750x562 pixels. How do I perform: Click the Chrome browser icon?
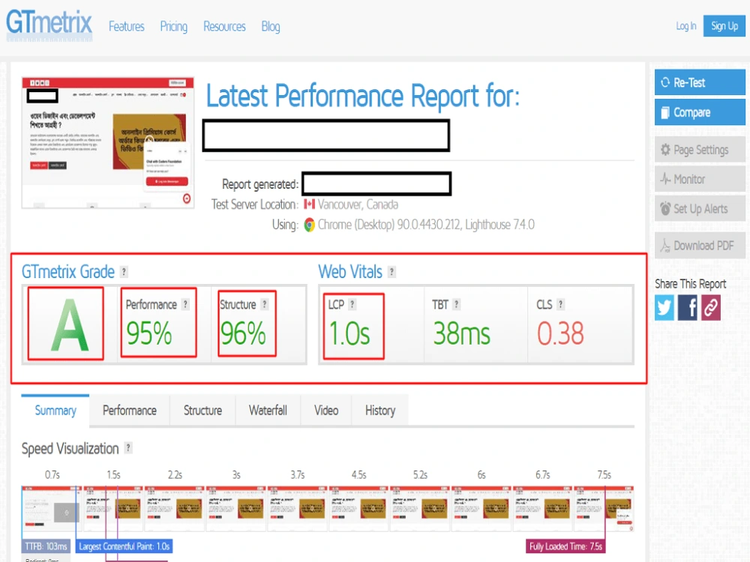310,225
